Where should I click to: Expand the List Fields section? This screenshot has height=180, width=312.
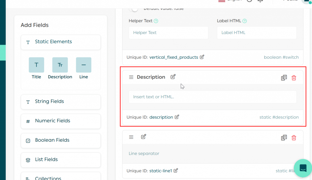(x=61, y=160)
